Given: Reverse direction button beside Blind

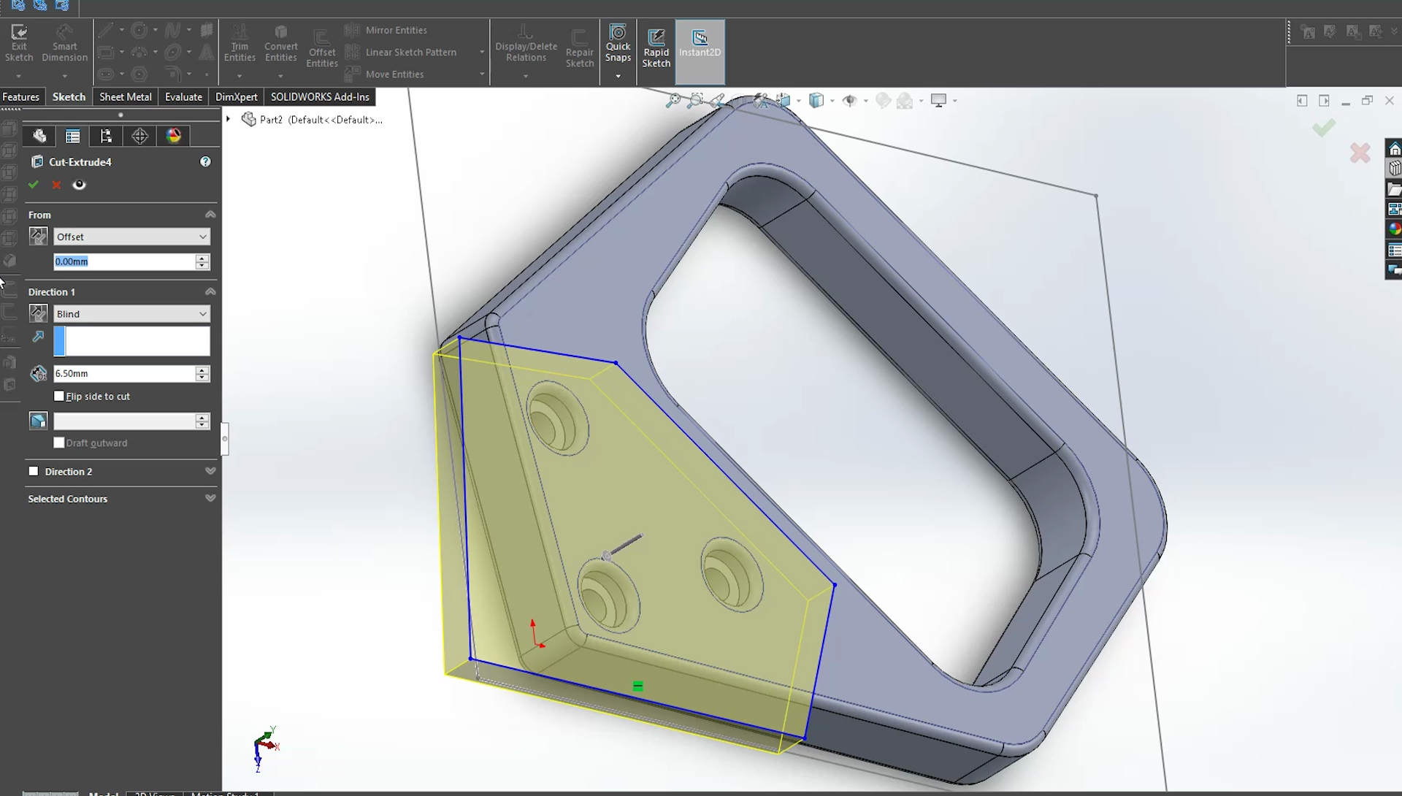Looking at the screenshot, I should pyautogui.click(x=38, y=313).
